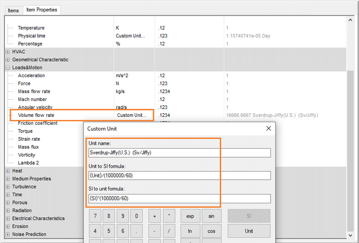Viewport: 359px width, 243px height.
Task: Insert the cos function
Action: click(x=211, y=231)
